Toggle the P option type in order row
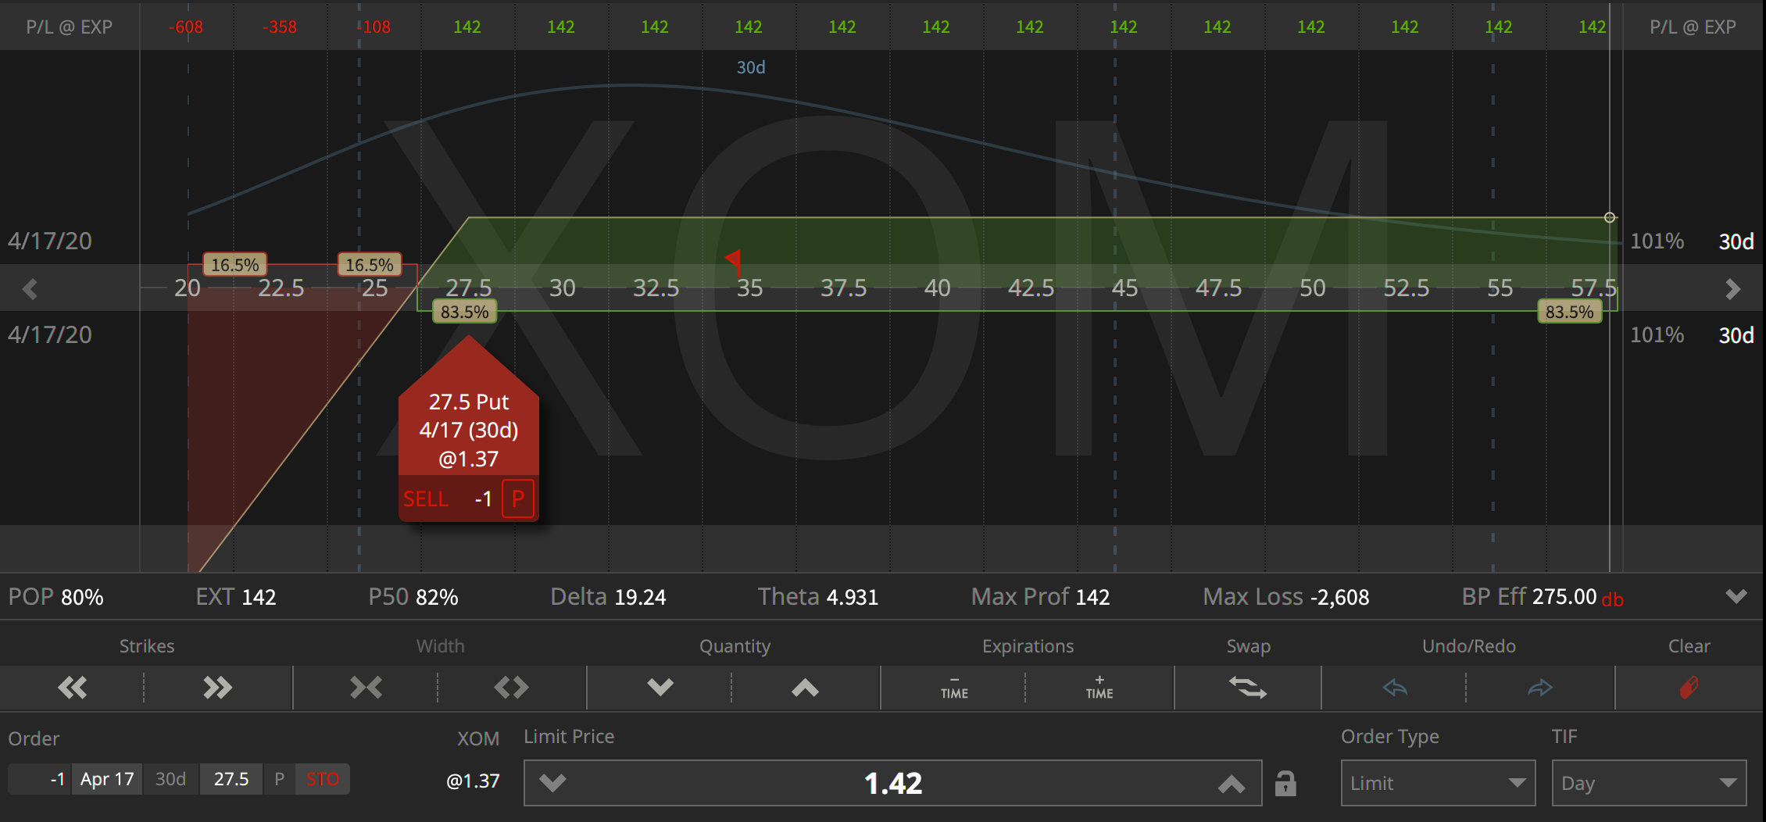 279,779
